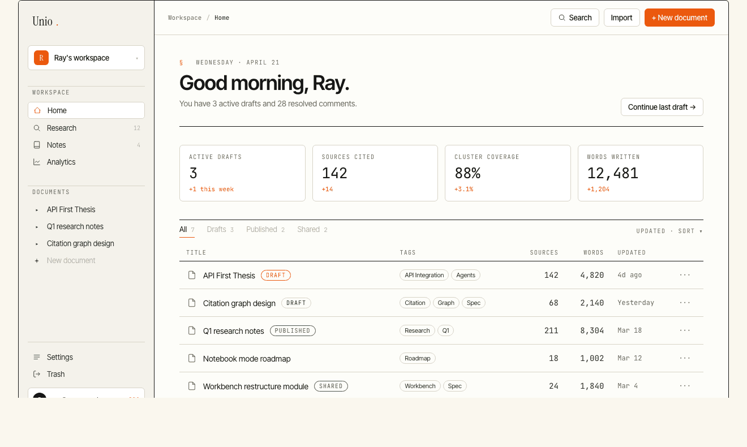Open Ray's workspace switcher dropdown
747x447 pixels.
(86, 58)
